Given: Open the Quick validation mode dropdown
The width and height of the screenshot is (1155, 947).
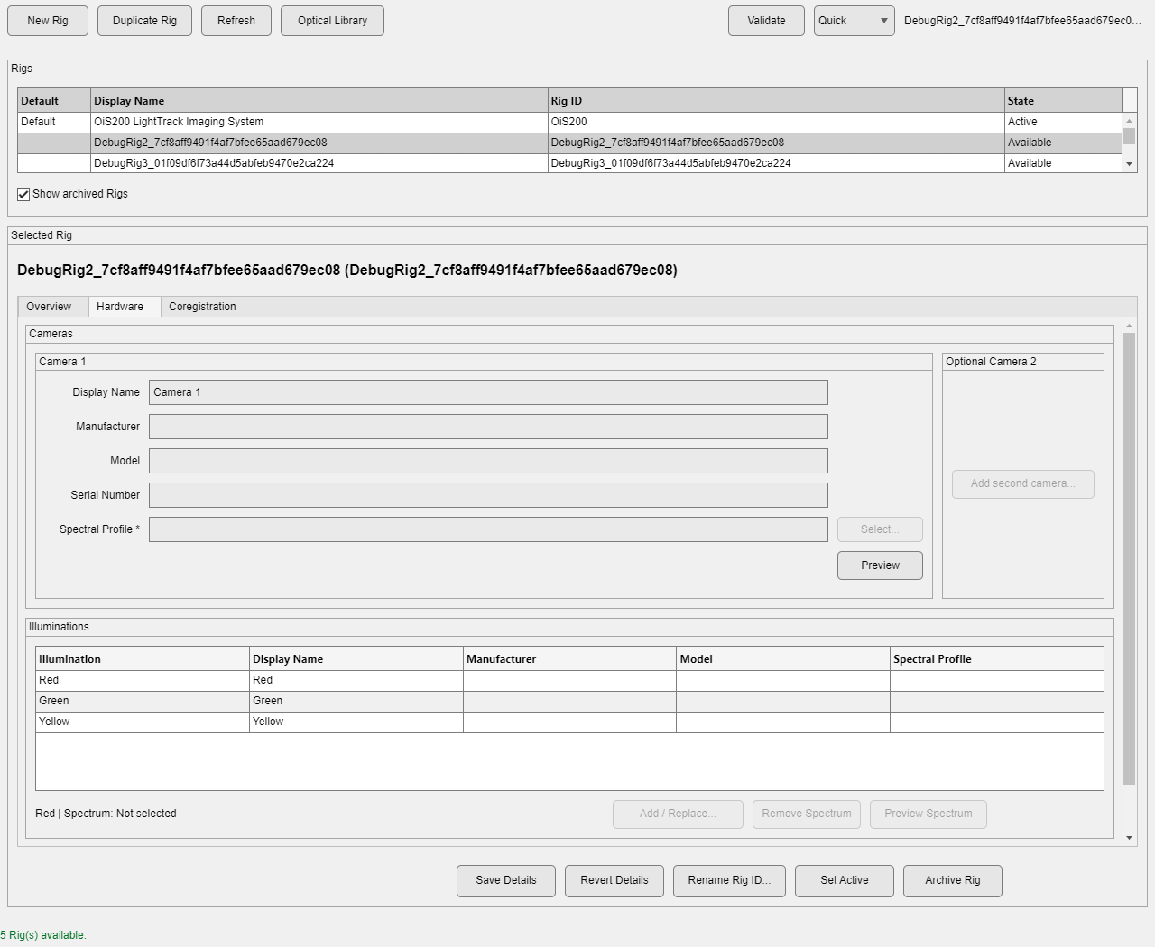Looking at the screenshot, I should tap(854, 21).
